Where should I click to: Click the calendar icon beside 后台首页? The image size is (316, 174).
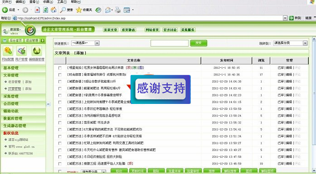5,41
